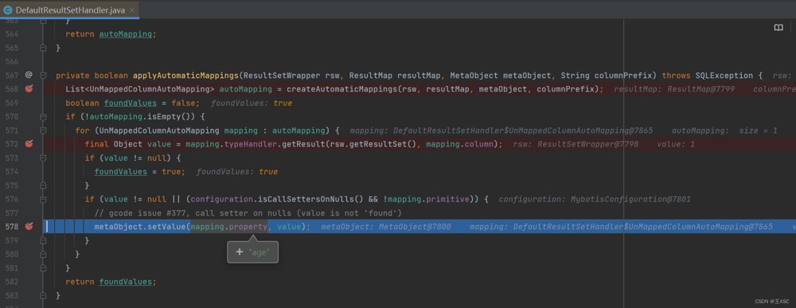Screen dimensions: 796x308
Task: Remove the breakpoint on line 578
Action: click(29, 226)
